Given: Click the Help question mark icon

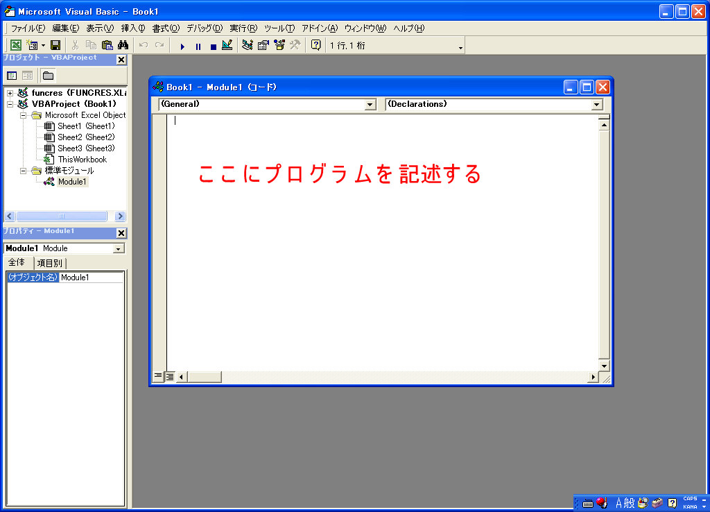Looking at the screenshot, I should click(x=315, y=46).
